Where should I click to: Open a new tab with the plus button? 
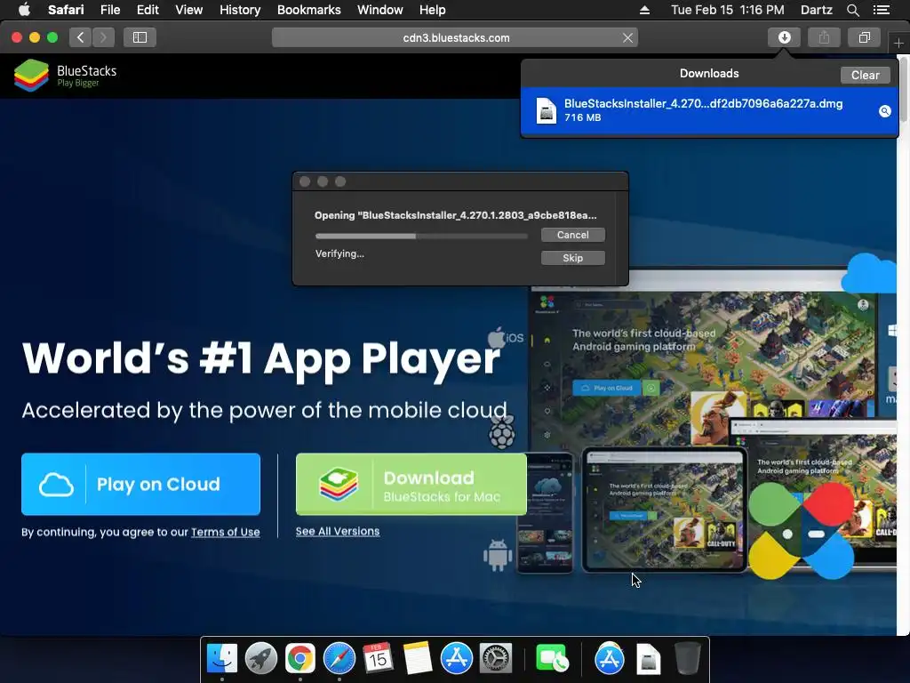pos(898,43)
